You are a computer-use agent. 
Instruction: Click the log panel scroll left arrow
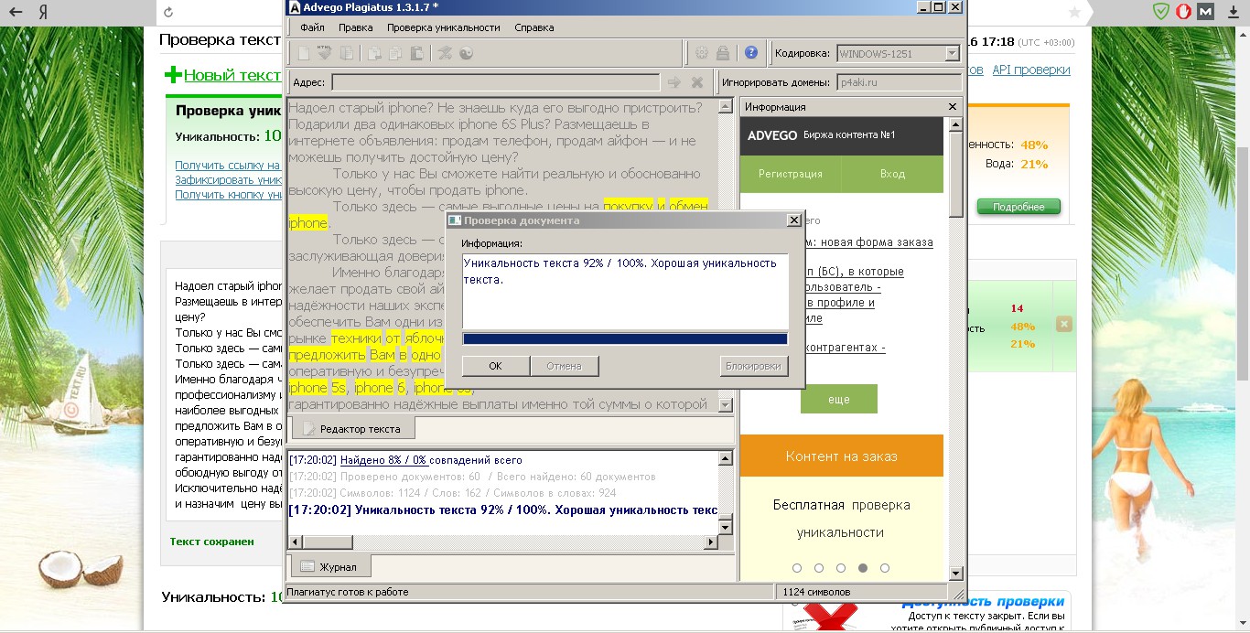coord(295,542)
